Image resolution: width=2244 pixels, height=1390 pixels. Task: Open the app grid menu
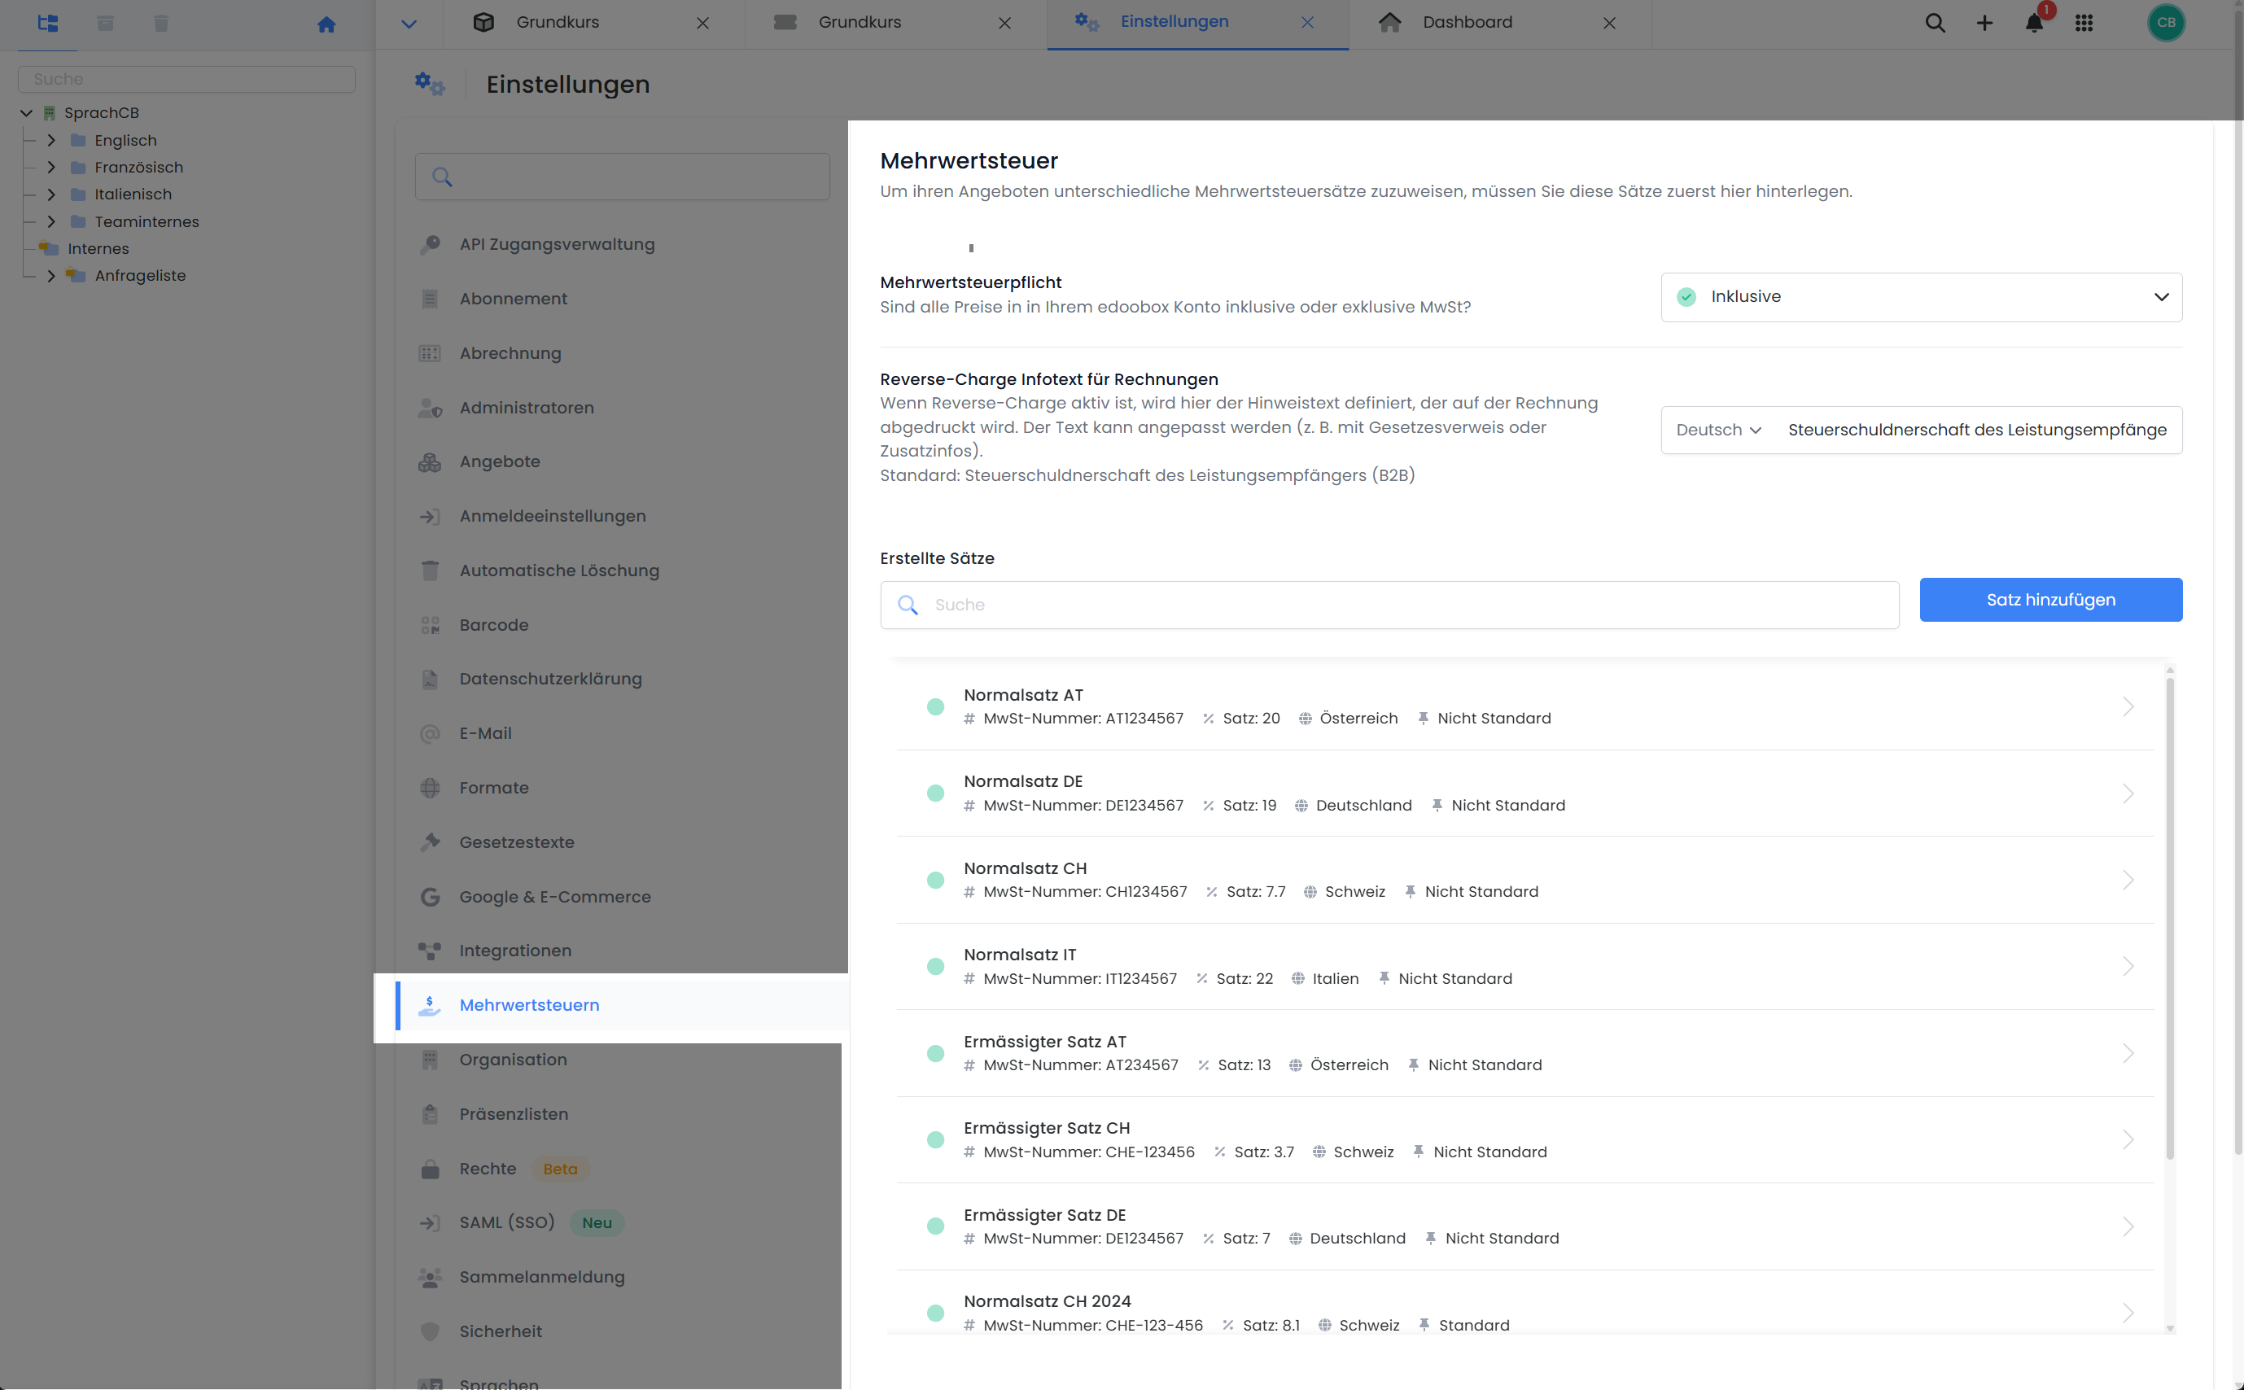(2085, 23)
